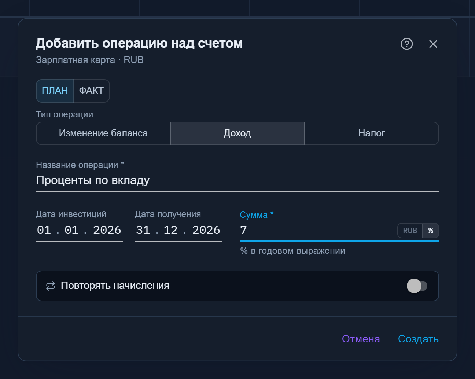This screenshot has height=379, width=475.
Task: Choose Доход operation type
Action: 237,133
